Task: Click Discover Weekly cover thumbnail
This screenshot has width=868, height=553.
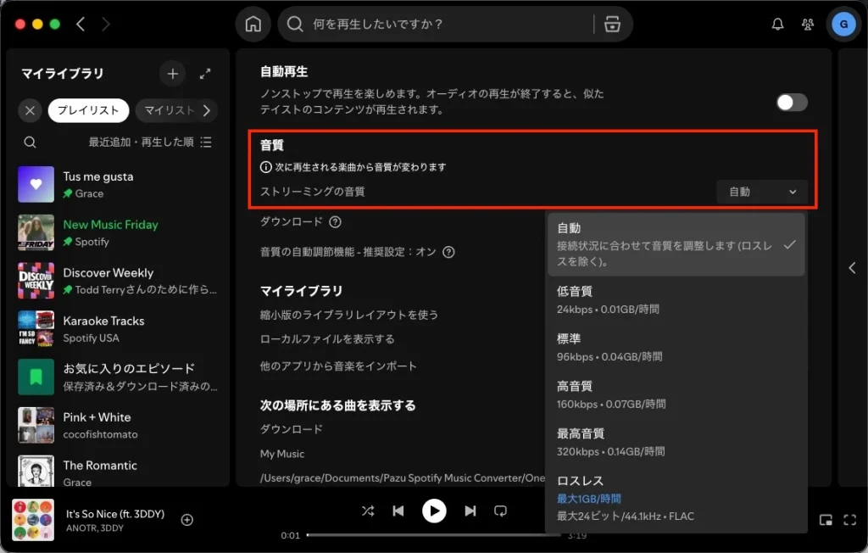Action: click(x=36, y=281)
